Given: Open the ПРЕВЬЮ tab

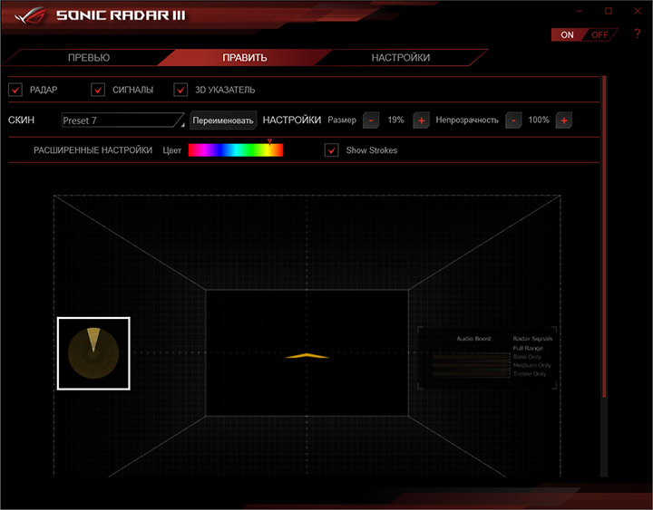Looking at the screenshot, I should click(x=89, y=57).
